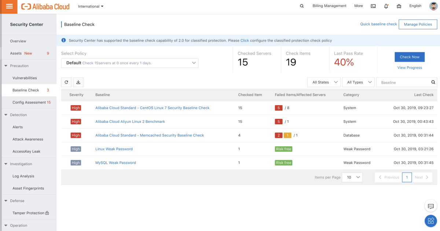
Task: Open the CloudShell terminal icon
Action: (372, 6)
